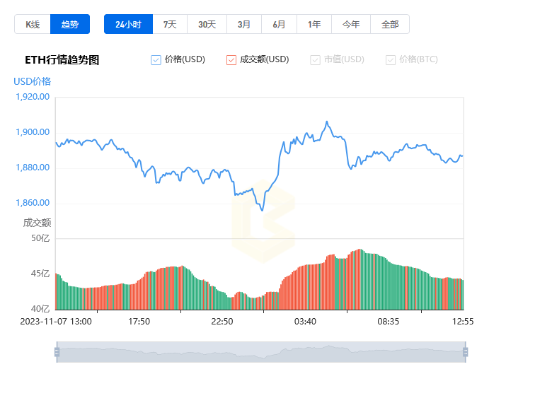Select the 趋势 trend view tab
Viewport: 552px width, 398px height.
click(70, 24)
